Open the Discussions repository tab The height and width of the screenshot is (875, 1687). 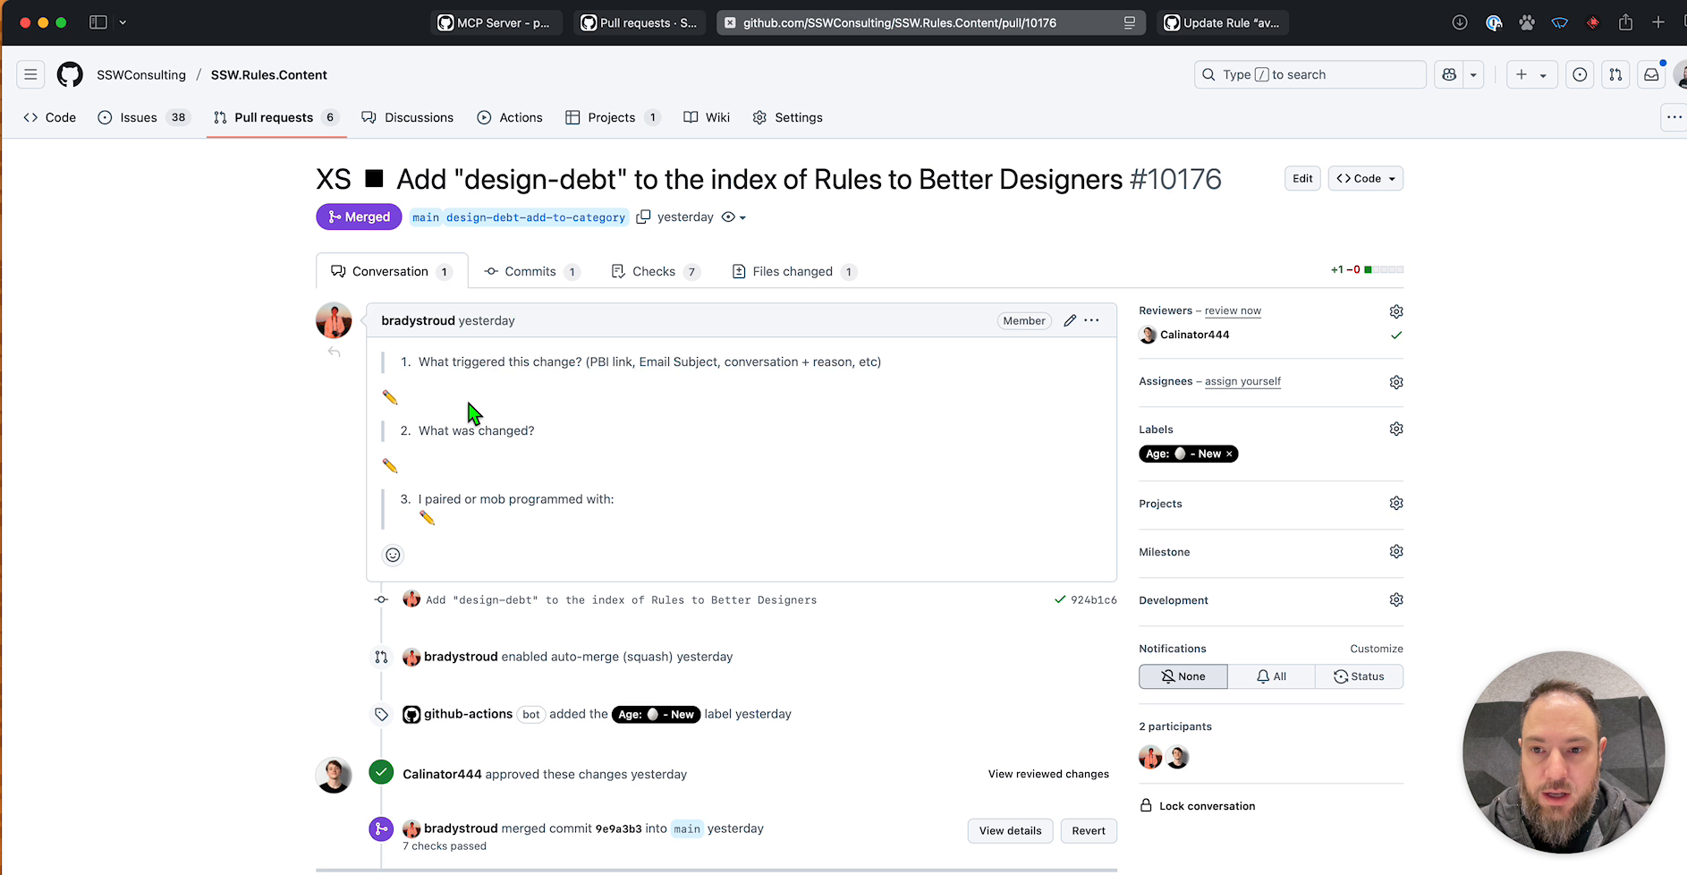(x=407, y=117)
